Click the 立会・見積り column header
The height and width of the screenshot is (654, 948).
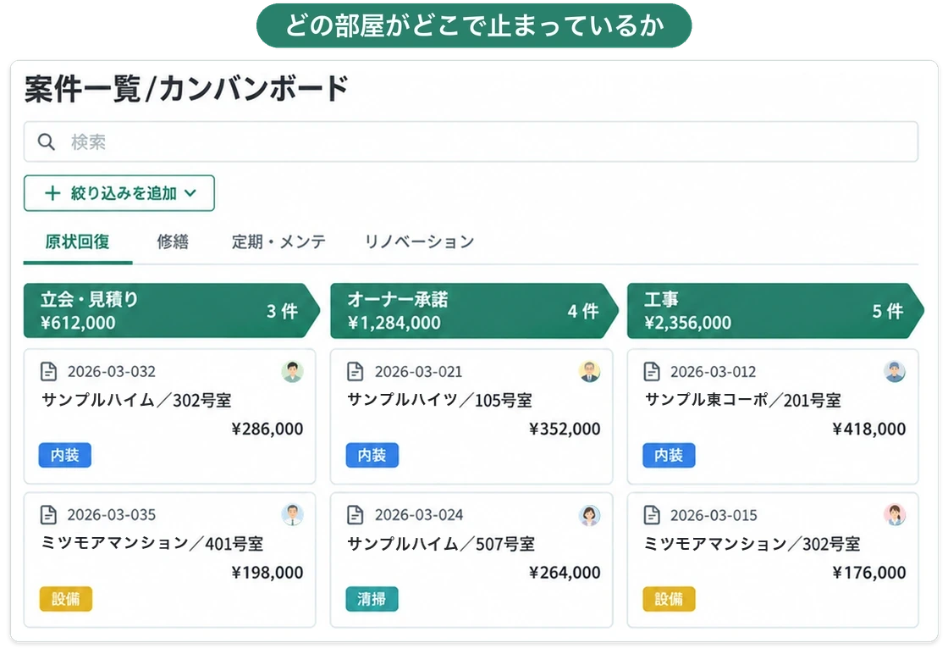(x=172, y=310)
